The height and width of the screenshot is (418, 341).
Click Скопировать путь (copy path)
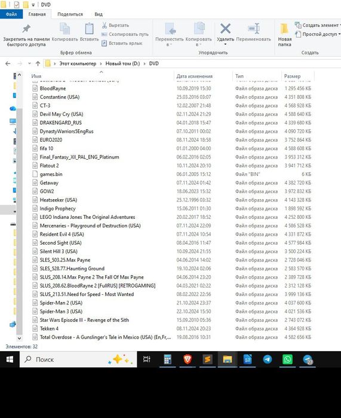click(x=125, y=34)
